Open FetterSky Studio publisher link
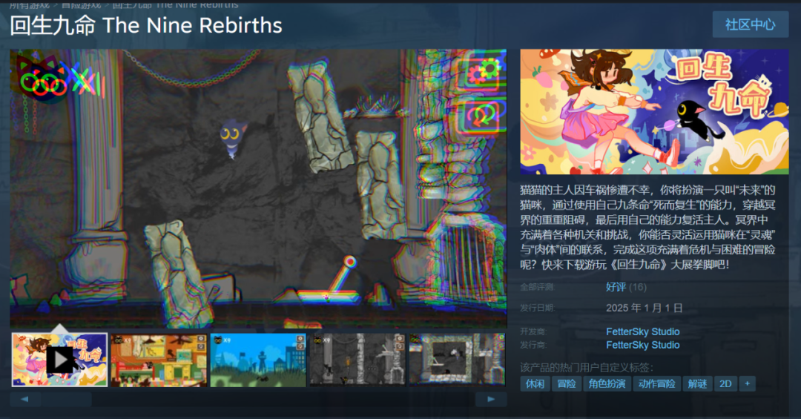This screenshot has height=419, width=801. [642, 345]
